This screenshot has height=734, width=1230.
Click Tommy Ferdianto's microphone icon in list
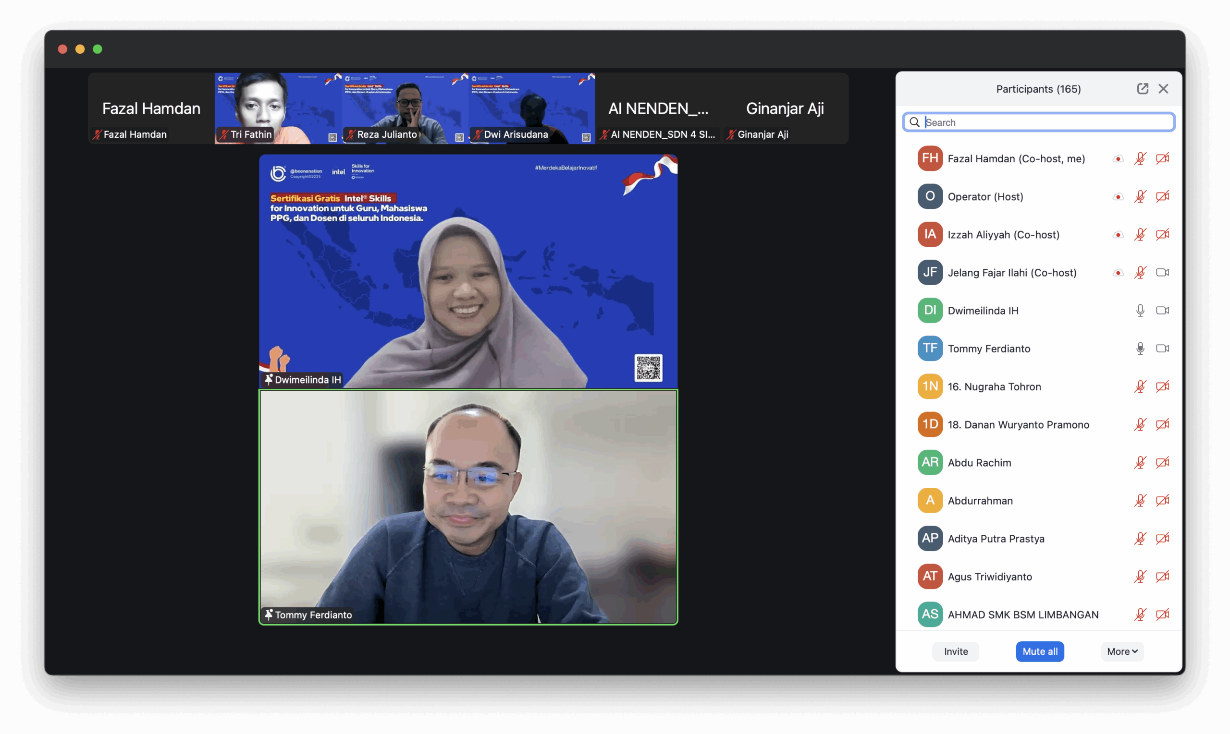[x=1140, y=349]
